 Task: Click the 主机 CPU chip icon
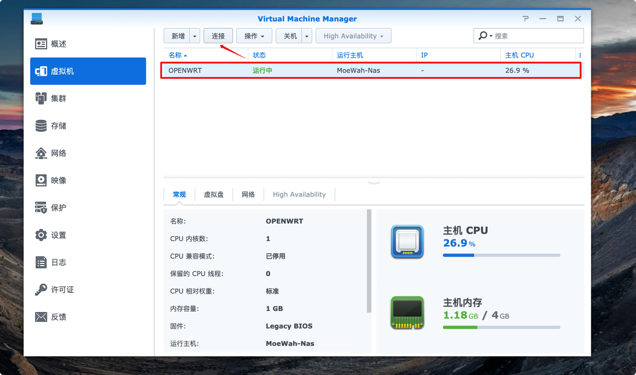[407, 242]
